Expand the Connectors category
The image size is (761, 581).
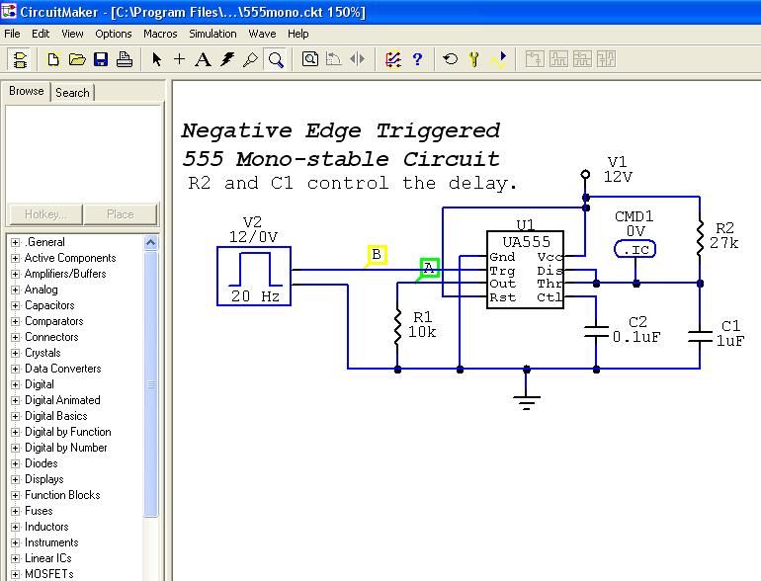coord(15,337)
